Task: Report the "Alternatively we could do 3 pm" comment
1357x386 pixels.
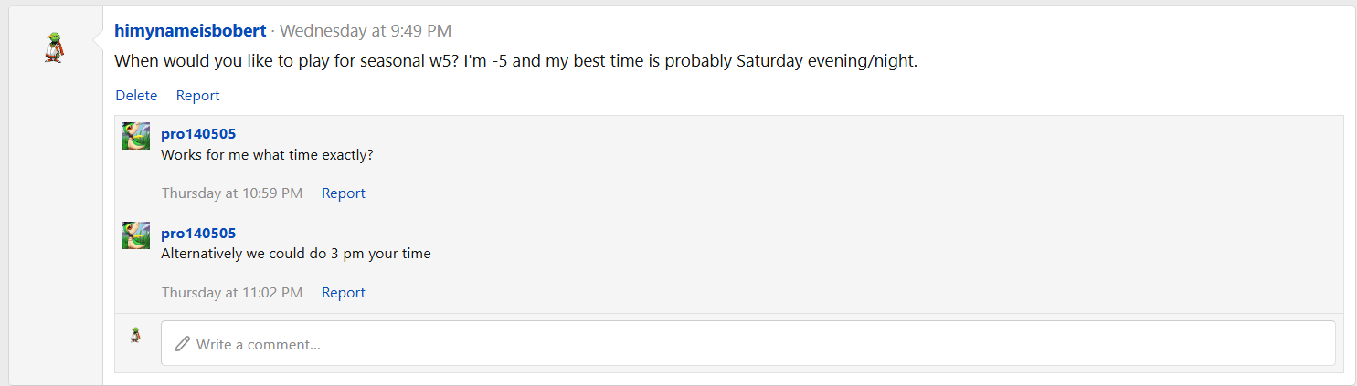Action: pyautogui.click(x=343, y=293)
